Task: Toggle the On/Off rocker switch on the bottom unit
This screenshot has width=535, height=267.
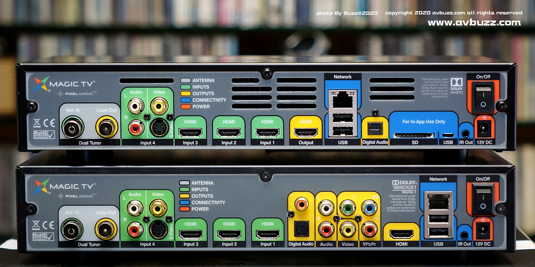Action: pyautogui.click(x=483, y=200)
